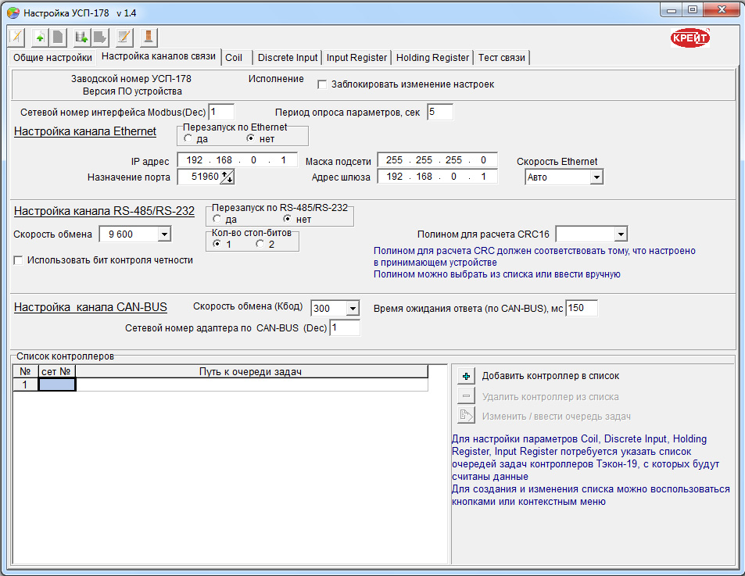
Task: Open the Скорость Ethernet 'Авто' dropdown
Action: (x=596, y=177)
